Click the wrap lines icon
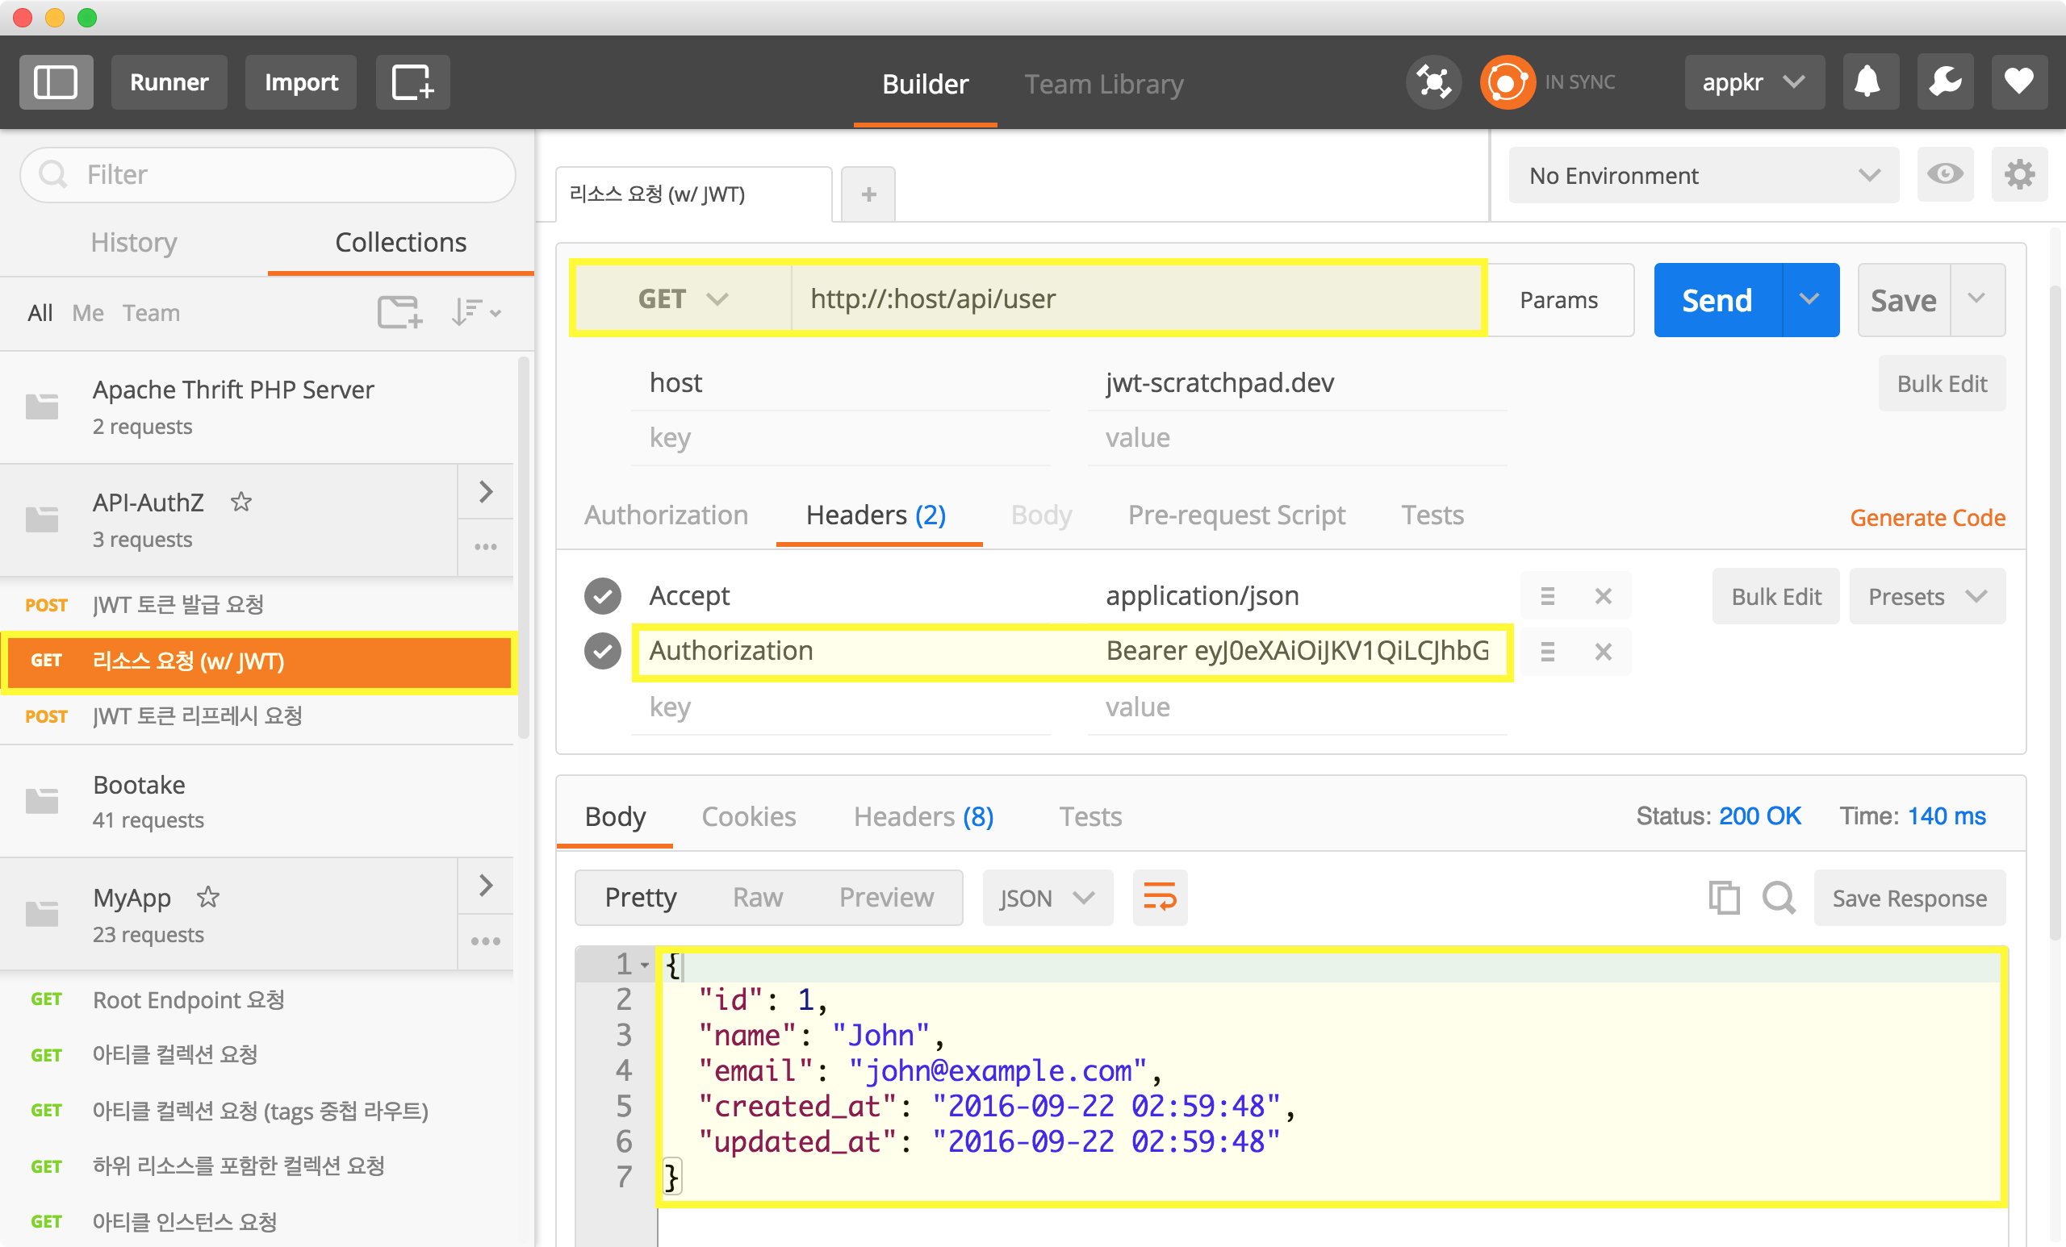This screenshot has width=2066, height=1247. click(1160, 898)
